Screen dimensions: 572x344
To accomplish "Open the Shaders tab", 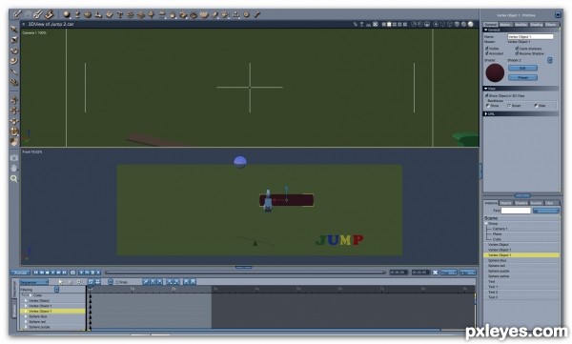I will [521, 203].
